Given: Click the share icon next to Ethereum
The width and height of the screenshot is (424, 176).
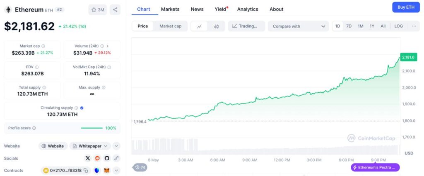Looking at the screenshot, I should 115,10.
